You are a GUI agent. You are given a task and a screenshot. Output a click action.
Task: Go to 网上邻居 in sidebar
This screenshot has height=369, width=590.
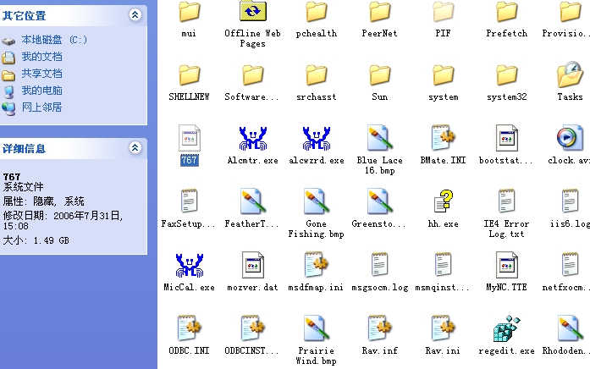coord(41,107)
